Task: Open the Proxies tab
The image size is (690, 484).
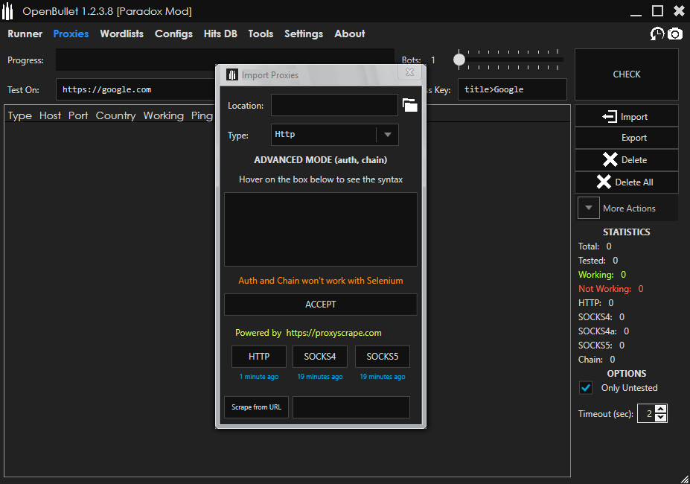Action: tap(71, 34)
